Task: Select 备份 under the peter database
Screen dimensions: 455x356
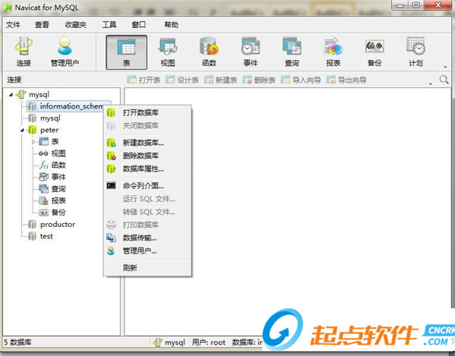Action: pos(52,213)
